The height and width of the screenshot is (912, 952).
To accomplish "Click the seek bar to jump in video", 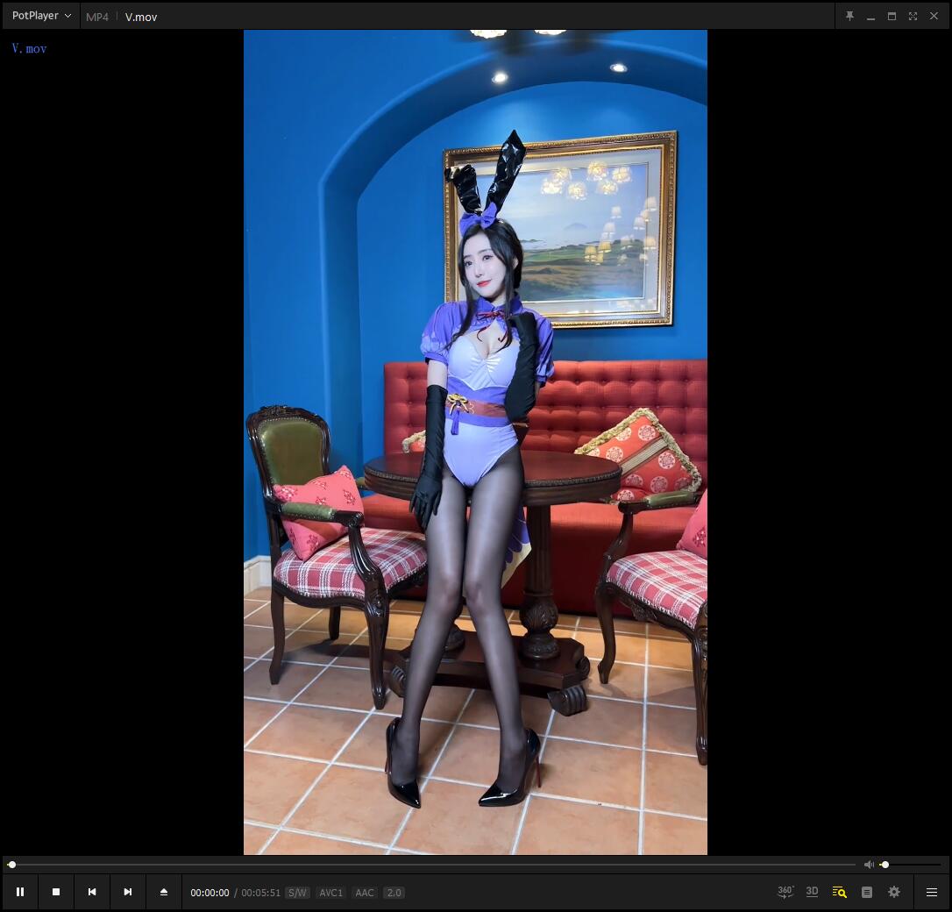I will 432,864.
